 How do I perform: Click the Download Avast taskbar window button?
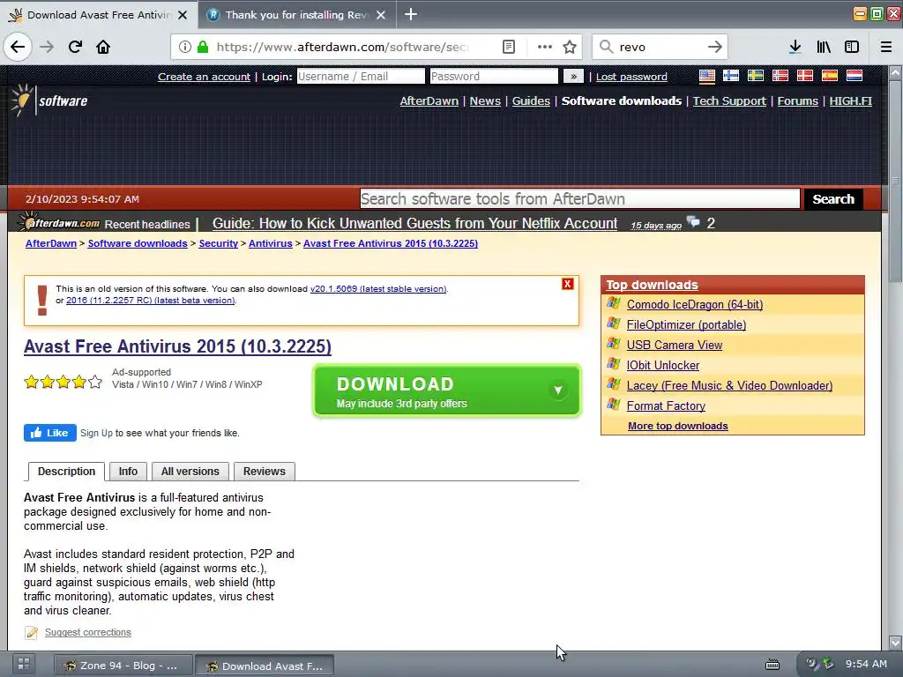pos(265,666)
